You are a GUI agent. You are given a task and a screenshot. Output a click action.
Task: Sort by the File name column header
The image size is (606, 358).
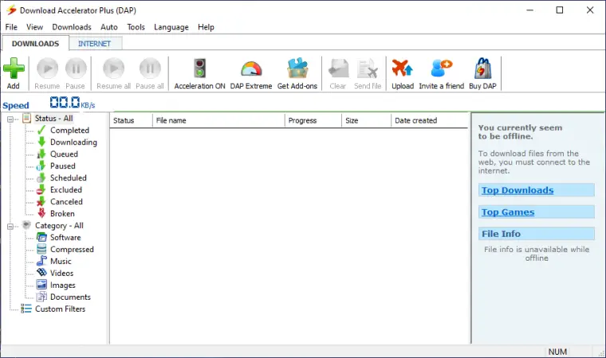tap(218, 120)
